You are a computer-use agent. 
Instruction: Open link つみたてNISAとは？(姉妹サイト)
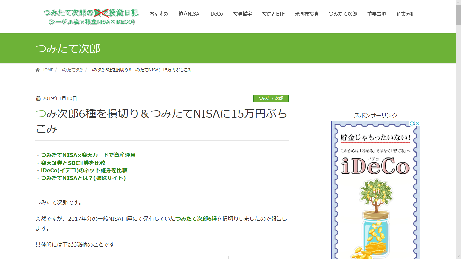click(83, 178)
